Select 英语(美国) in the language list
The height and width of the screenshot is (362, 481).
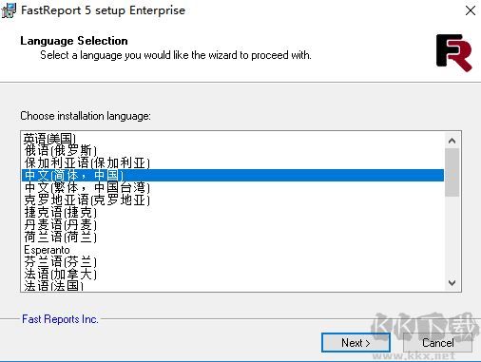(233, 139)
